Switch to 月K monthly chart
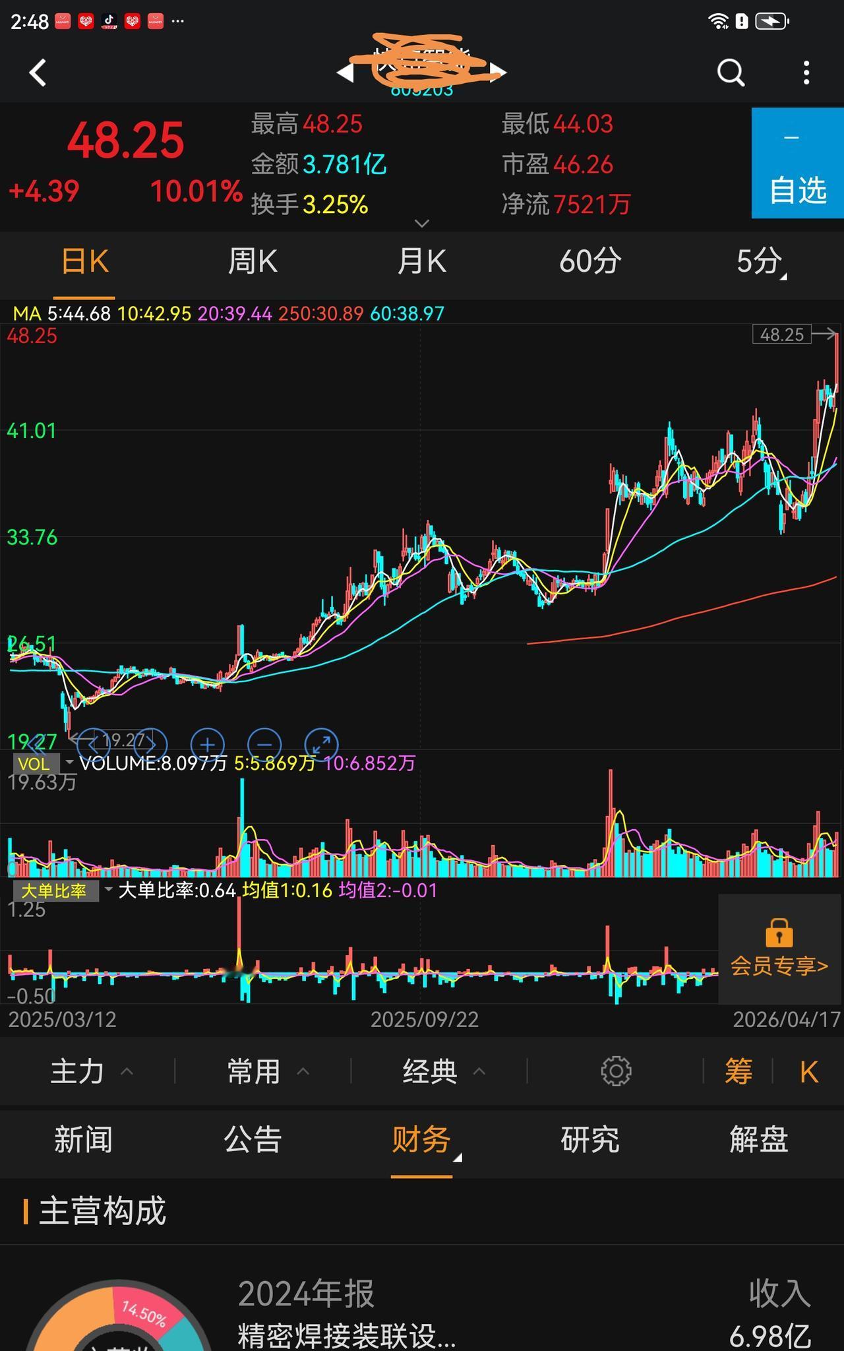This screenshot has width=844, height=1351. pos(421,261)
